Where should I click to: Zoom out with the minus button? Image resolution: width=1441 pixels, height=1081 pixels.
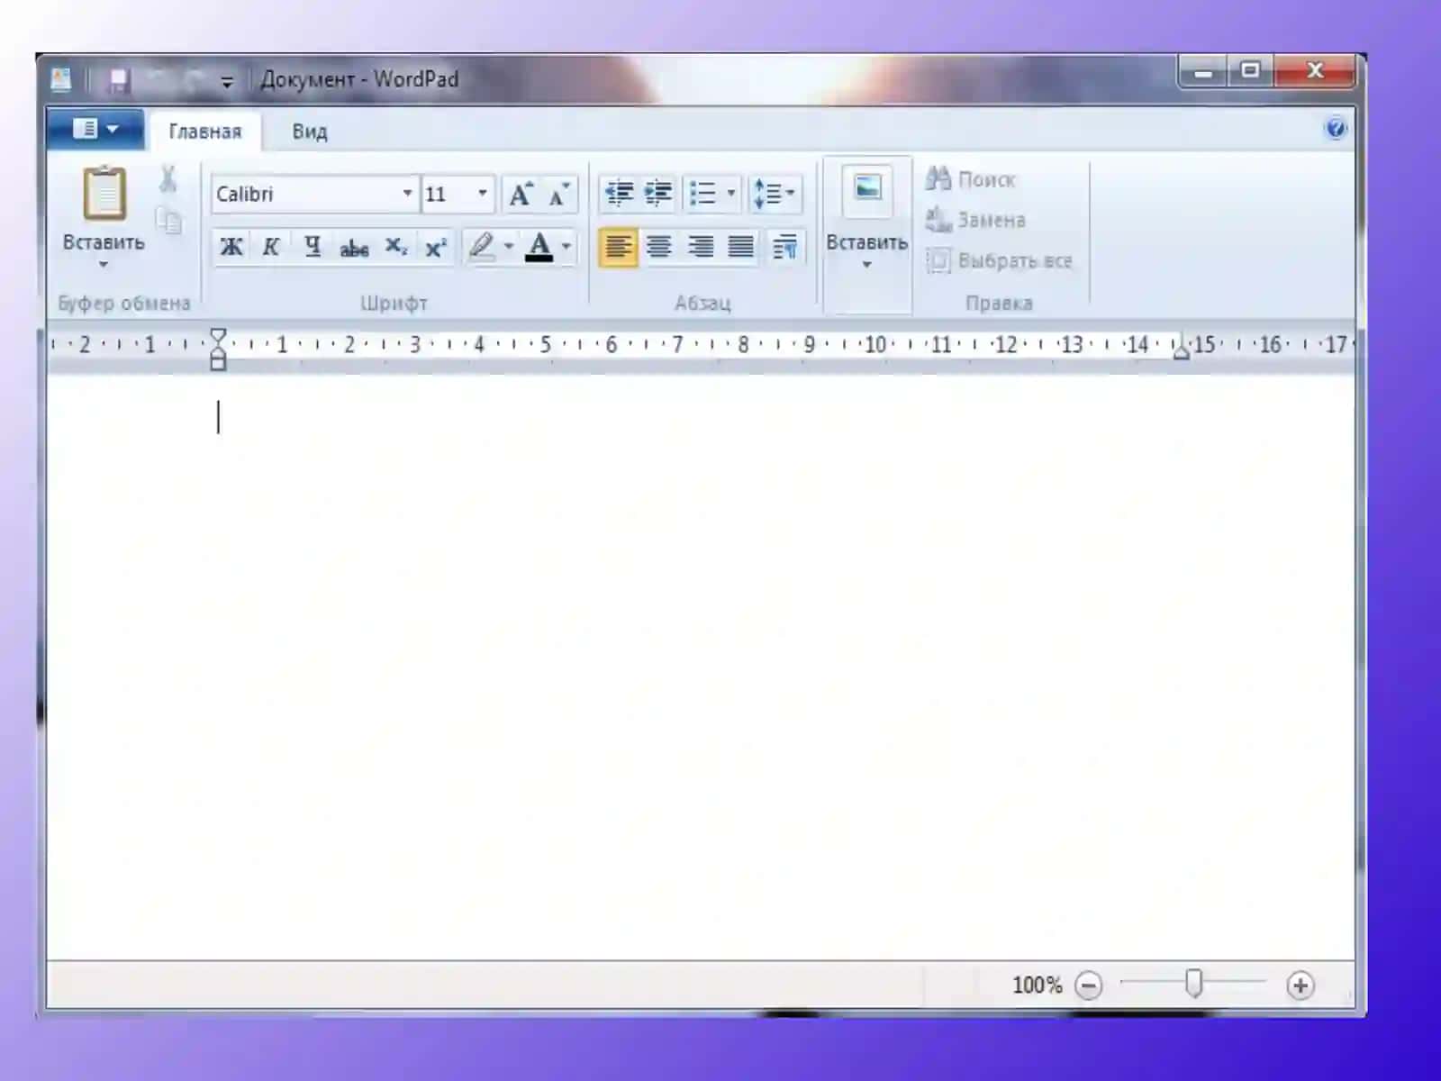pos(1089,986)
